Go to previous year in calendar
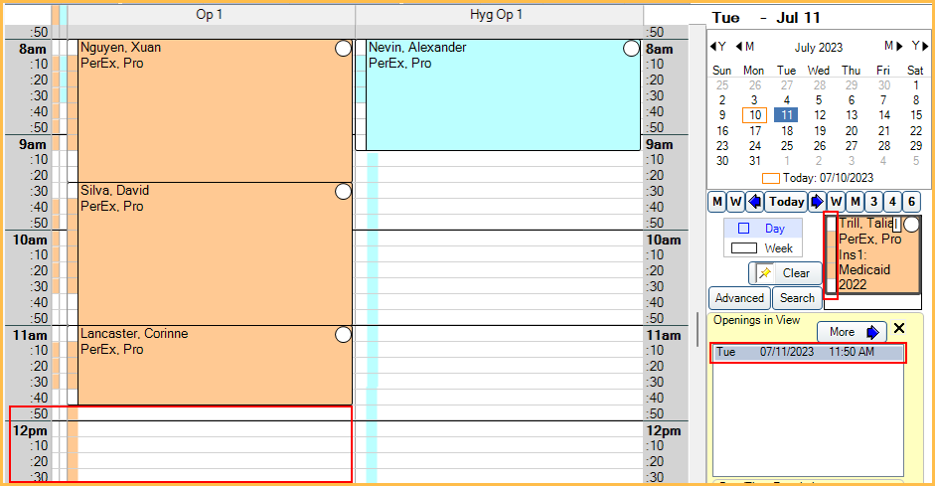The height and width of the screenshot is (486, 935). (717, 47)
